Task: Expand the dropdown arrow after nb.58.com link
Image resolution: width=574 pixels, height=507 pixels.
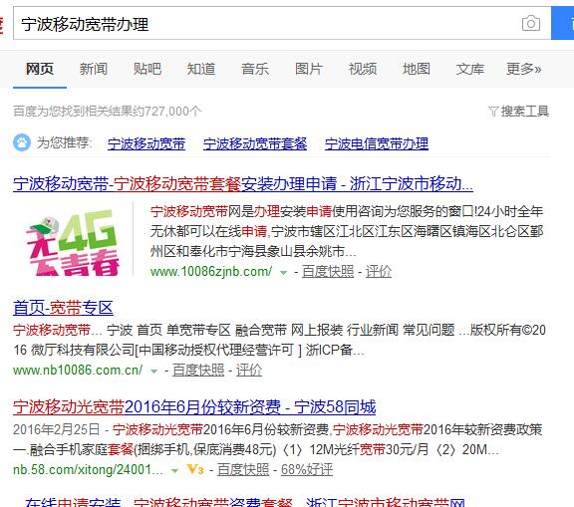Action: click(175, 470)
